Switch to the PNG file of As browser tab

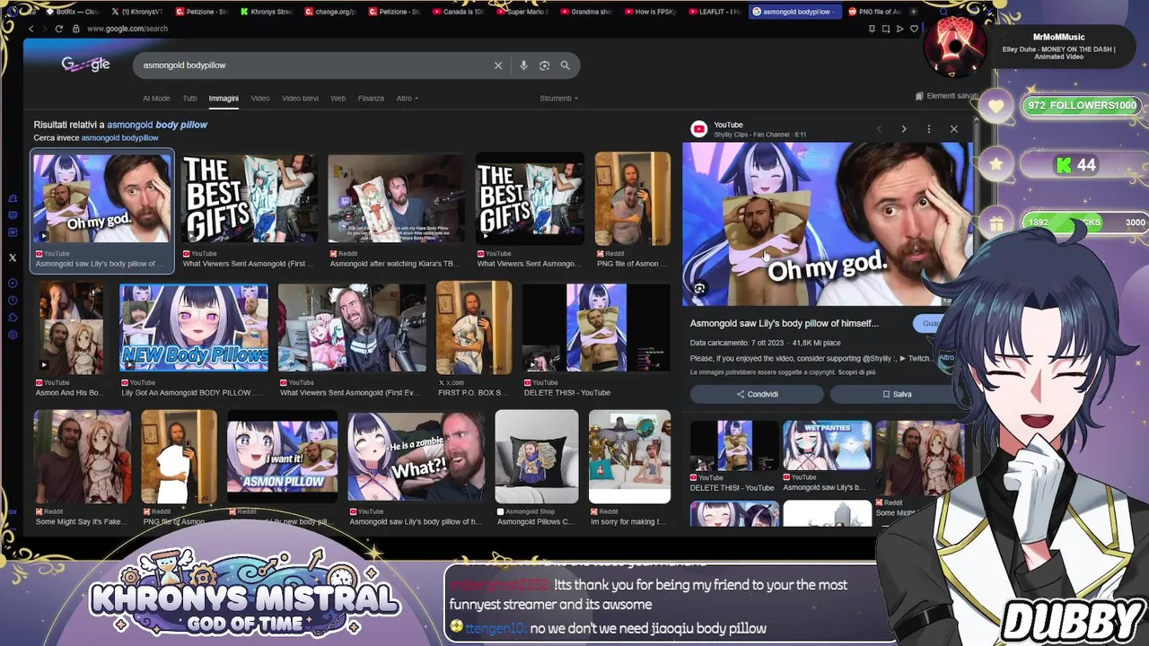coord(873,12)
